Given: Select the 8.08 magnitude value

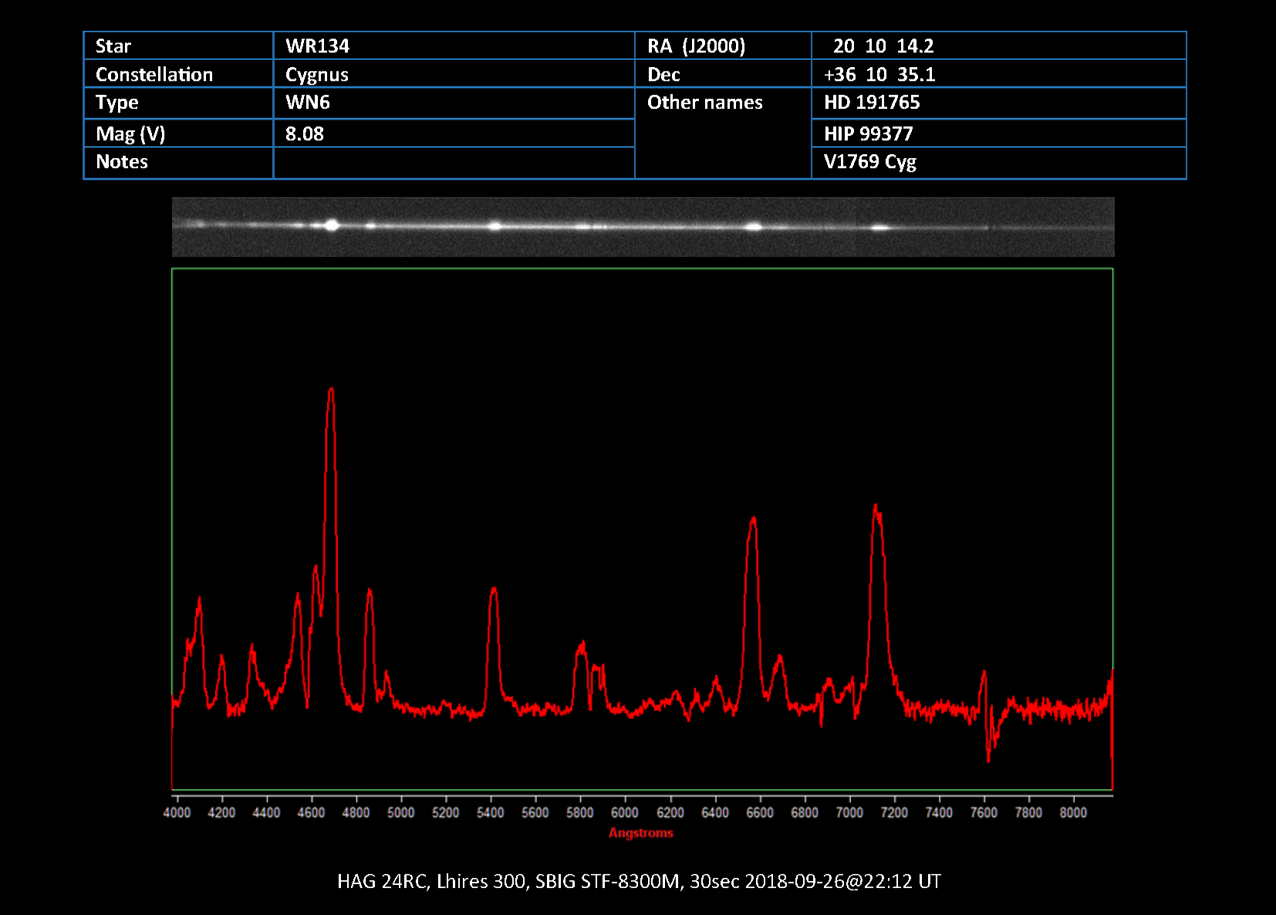Looking at the screenshot, I should tap(304, 133).
